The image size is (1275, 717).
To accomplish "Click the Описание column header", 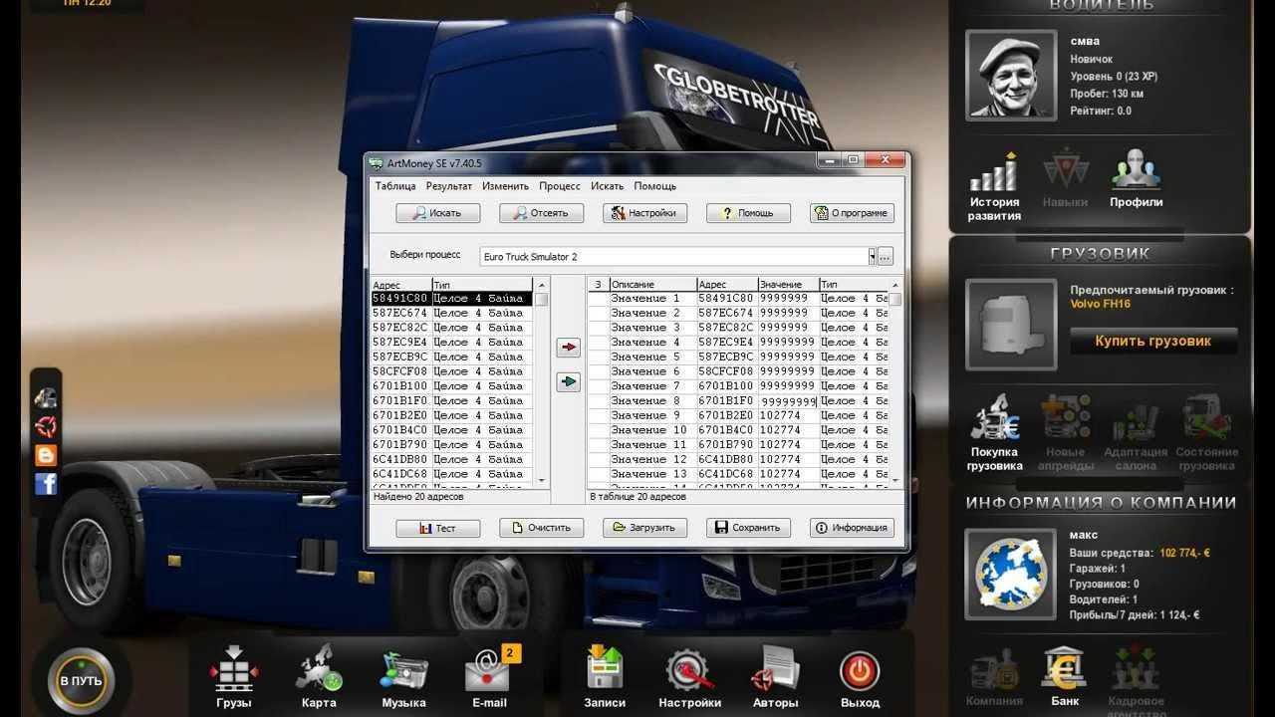I will point(651,285).
